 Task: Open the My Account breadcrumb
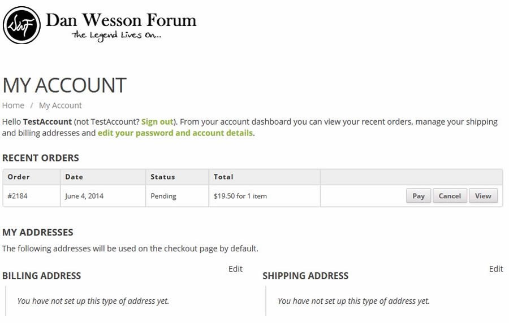(61, 105)
